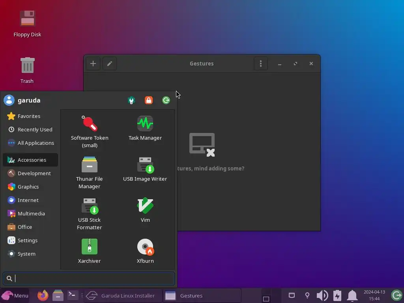This screenshot has width=404, height=303.
Task: Open Multimedia category
Action: coord(30,213)
